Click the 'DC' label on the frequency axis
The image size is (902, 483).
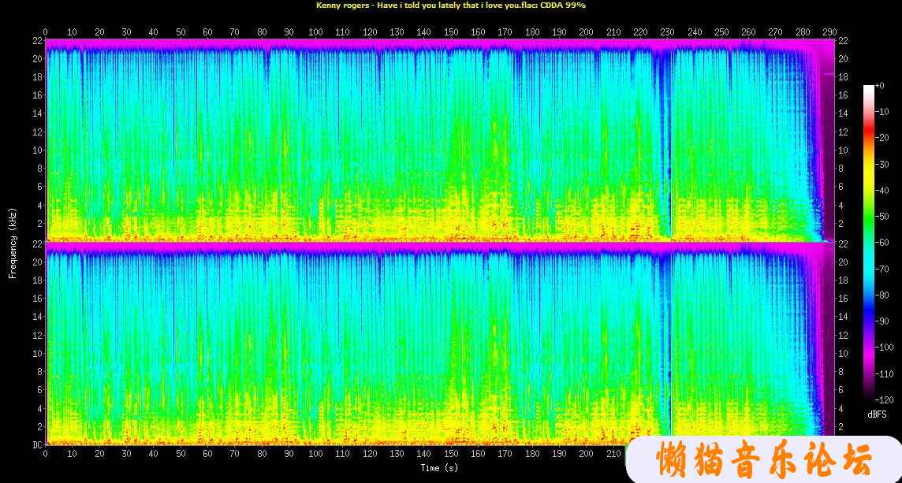tap(36, 444)
